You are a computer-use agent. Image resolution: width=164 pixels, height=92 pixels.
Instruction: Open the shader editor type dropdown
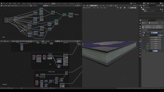pos(2,41)
